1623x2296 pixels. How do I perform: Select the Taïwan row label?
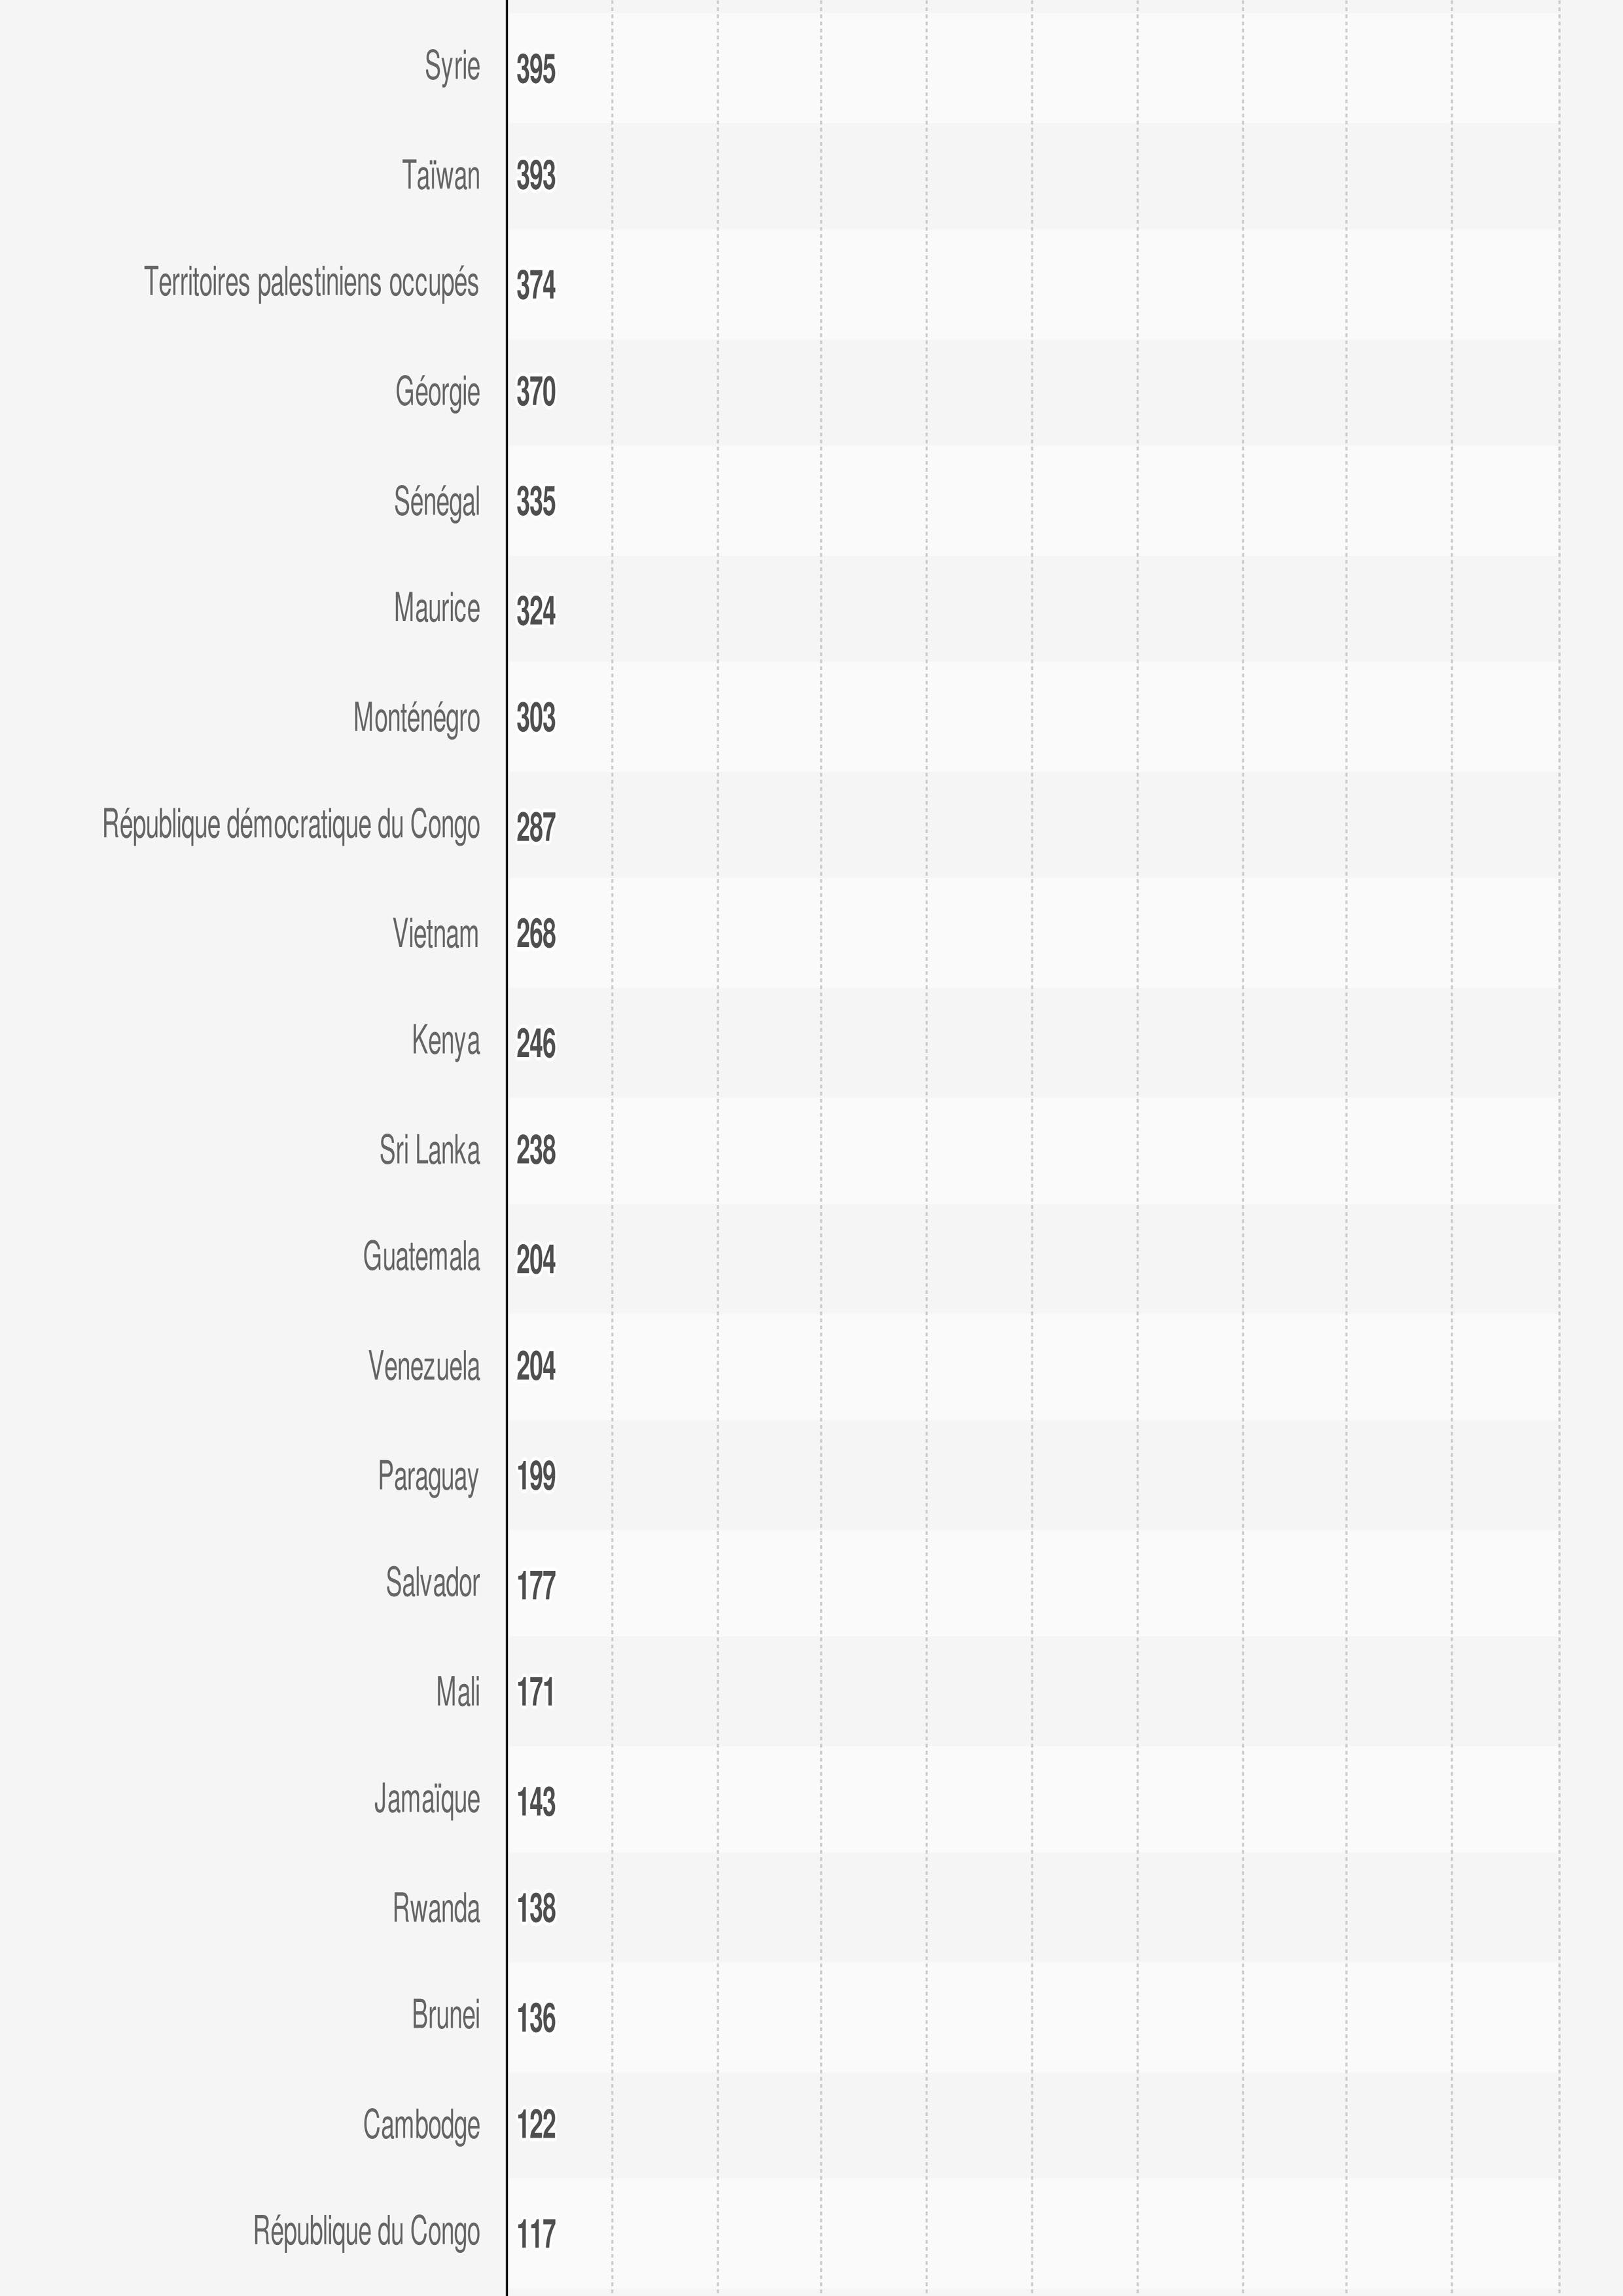441,175
